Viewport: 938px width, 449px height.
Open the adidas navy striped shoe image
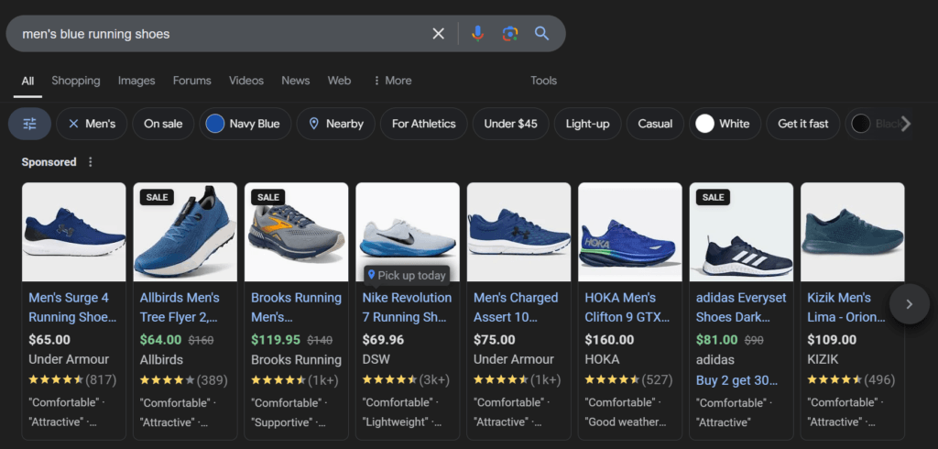pyautogui.click(x=742, y=232)
